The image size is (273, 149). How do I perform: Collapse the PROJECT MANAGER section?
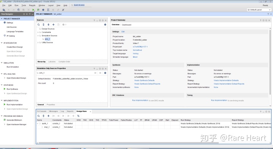tap(2, 19)
